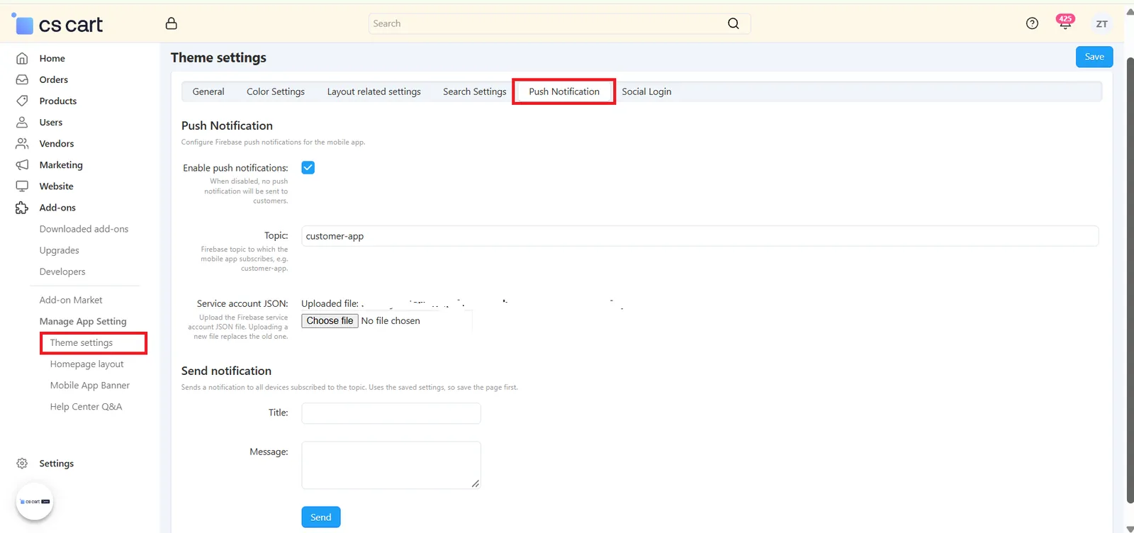The height and width of the screenshot is (533, 1134).
Task: Open Homepage layout in sidebar
Action: 86,364
